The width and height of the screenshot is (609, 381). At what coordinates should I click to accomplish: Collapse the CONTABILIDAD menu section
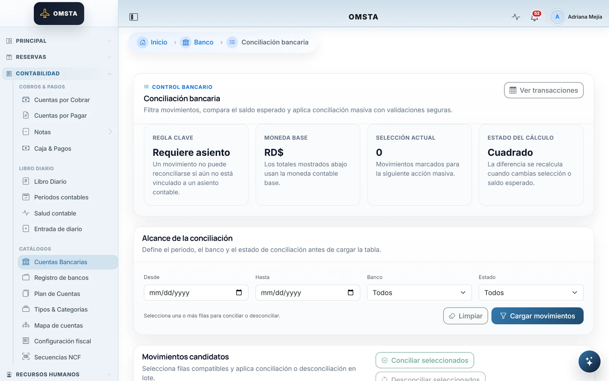point(59,73)
